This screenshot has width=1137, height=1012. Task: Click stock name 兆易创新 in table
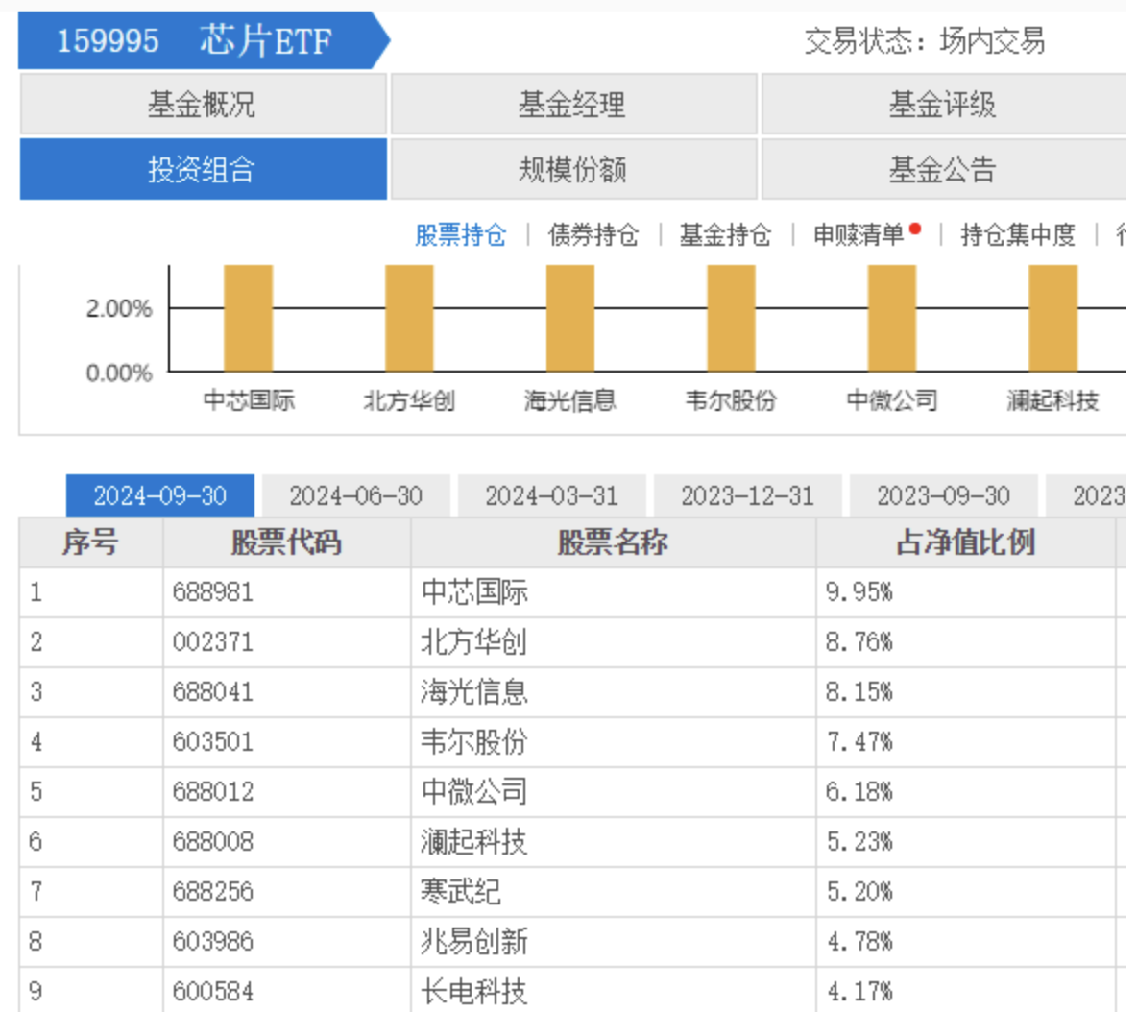(474, 942)
